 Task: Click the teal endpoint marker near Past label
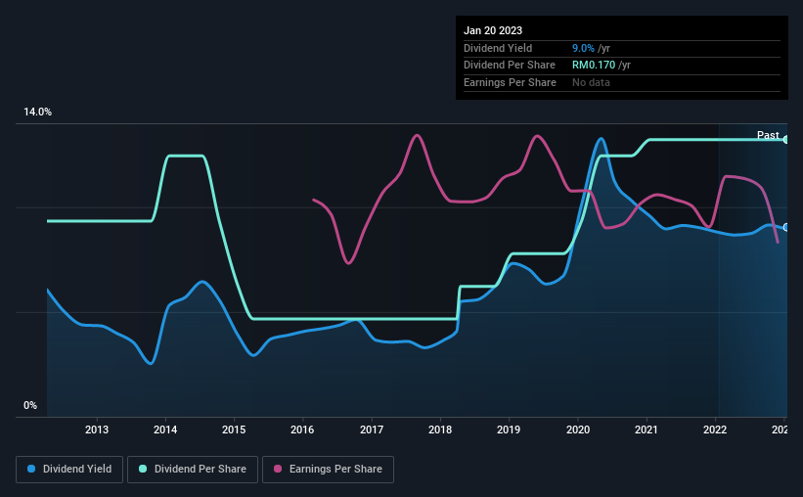point(786,139)
